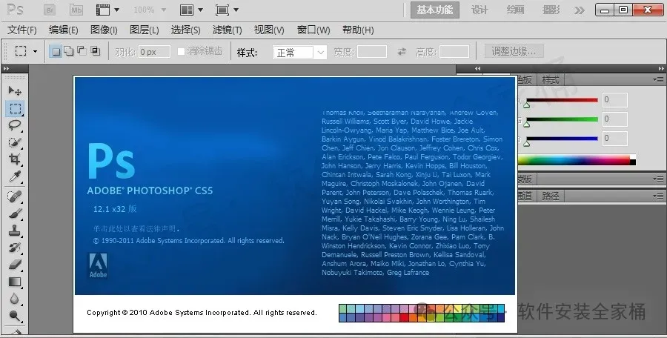Viewport: 667px width, 338px height.
Task: Select the History Brush tool
Action: point(15,248)
